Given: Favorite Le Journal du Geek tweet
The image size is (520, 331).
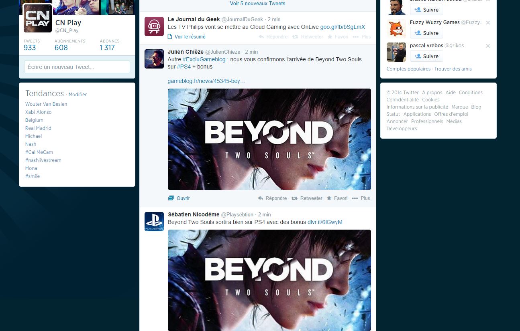Looking at the screenshot, I should pos(338,37).
